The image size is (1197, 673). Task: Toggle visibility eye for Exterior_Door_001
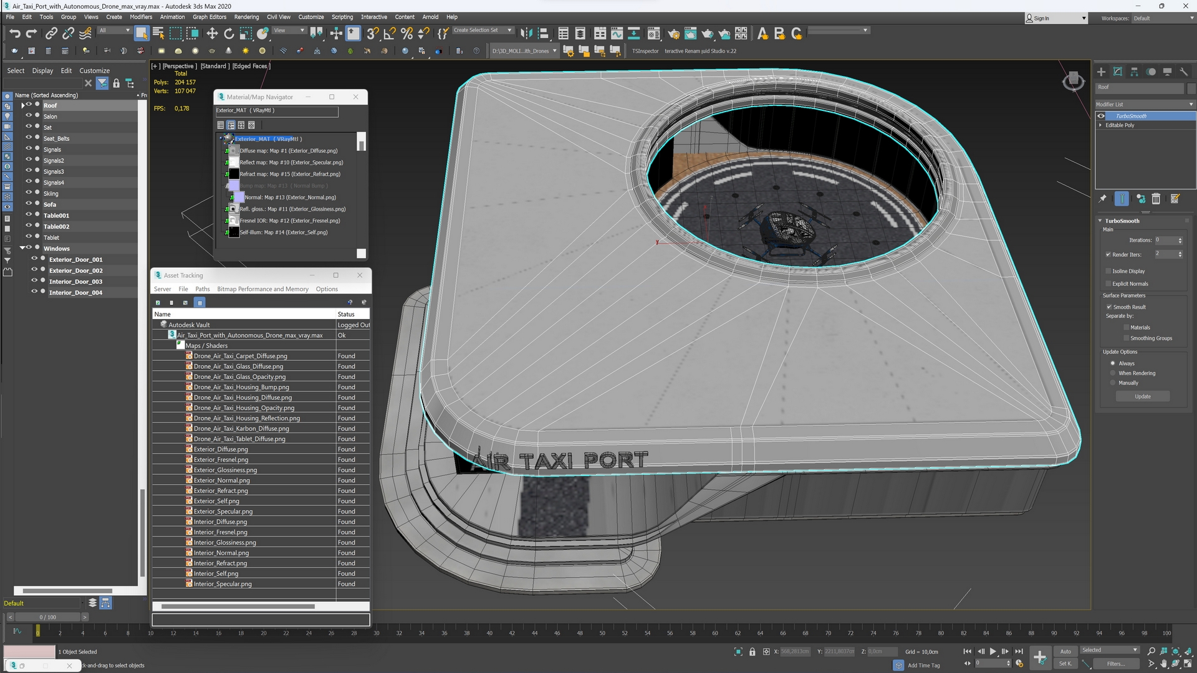click(34, 259)
